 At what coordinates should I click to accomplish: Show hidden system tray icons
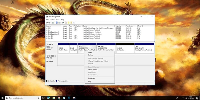180,98
